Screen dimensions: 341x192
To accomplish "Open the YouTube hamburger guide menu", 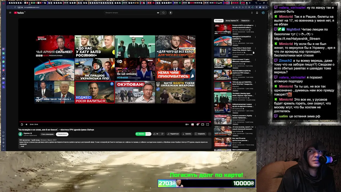I will (x=10, y=13).
